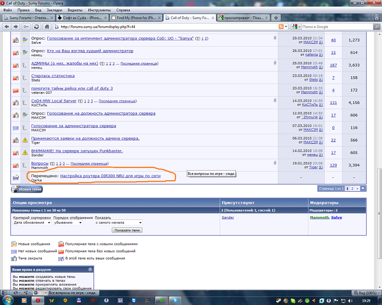
Task: Open the Закладки menu
Action: coord(54,10)
